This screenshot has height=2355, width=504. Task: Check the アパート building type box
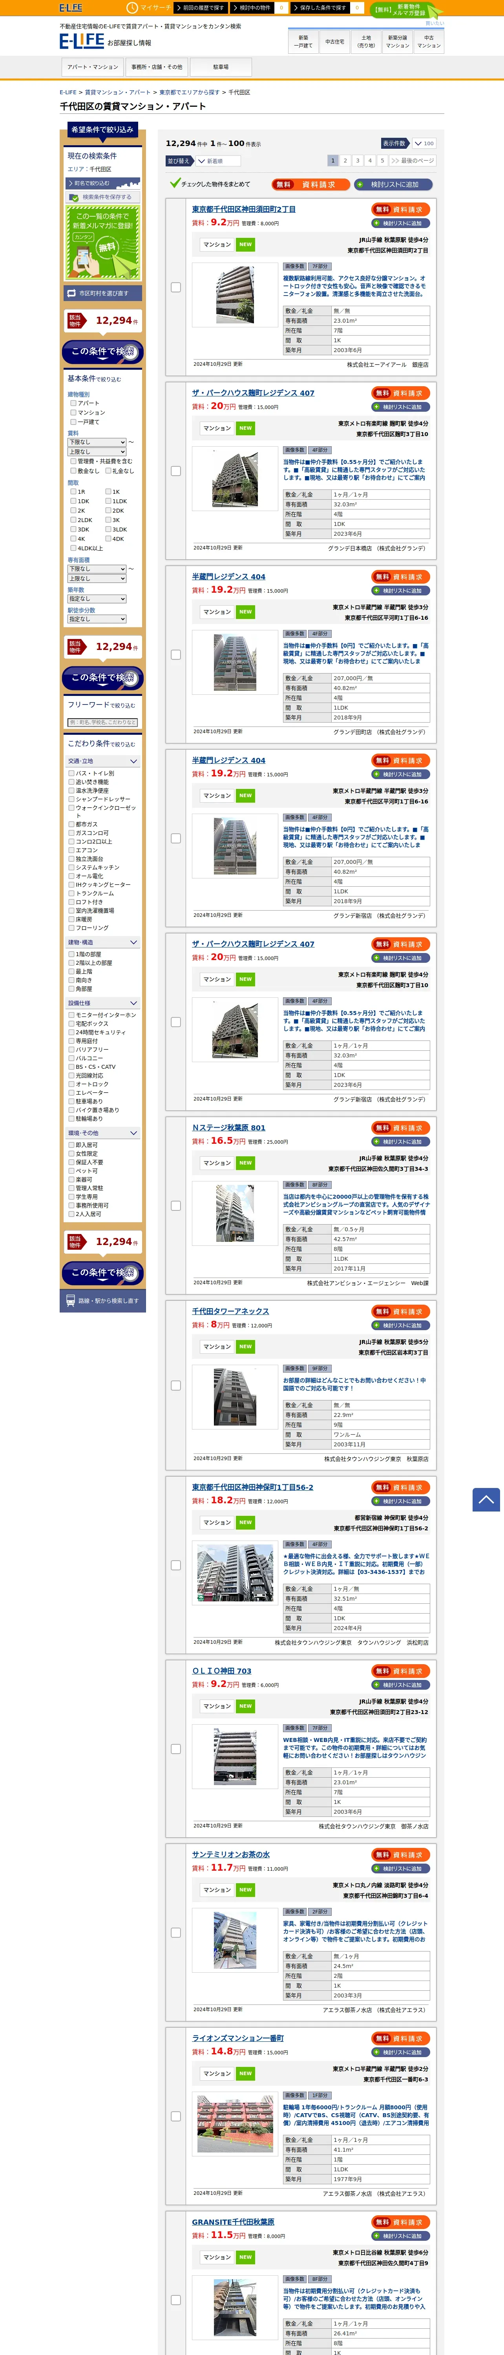(x=73, y=402)
